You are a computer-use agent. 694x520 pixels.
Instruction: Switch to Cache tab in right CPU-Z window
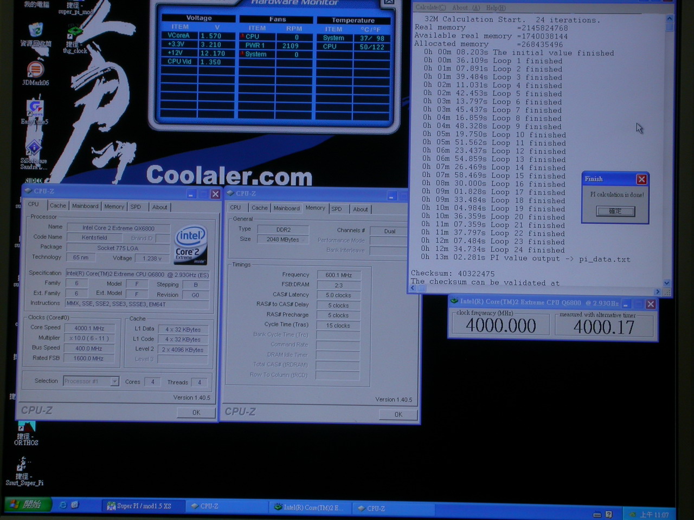(x=259, y=208)
